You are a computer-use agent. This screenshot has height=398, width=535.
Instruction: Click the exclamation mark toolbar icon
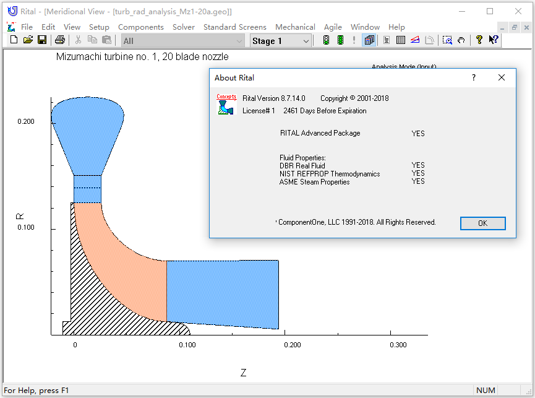pos(354,40)
